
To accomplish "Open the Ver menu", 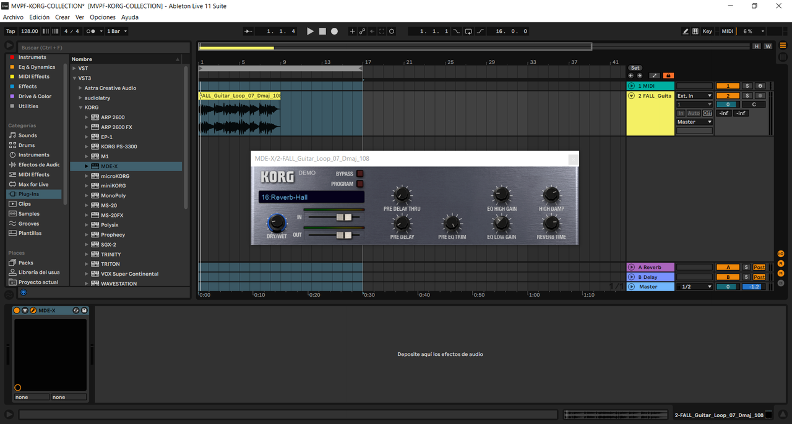I will tap(80, 17).
